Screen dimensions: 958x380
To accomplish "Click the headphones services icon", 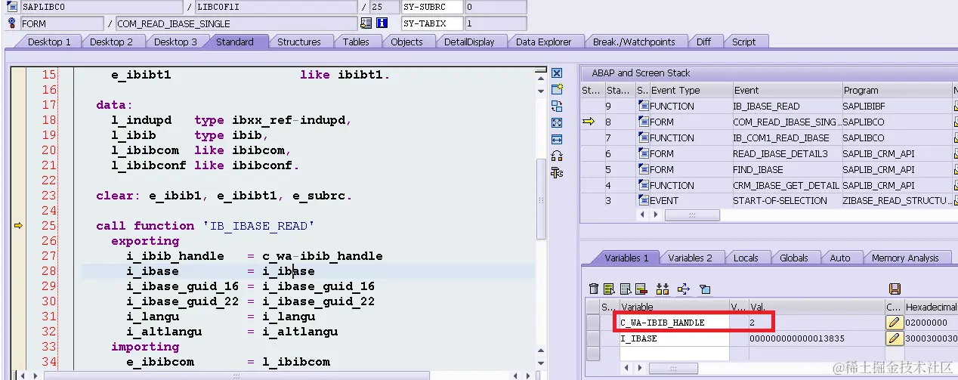I will 557,156.
